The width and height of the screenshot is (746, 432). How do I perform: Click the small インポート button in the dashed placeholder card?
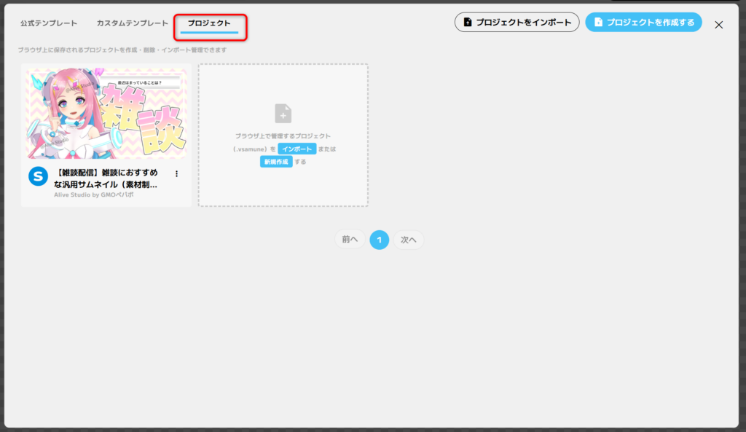point(297,149)
